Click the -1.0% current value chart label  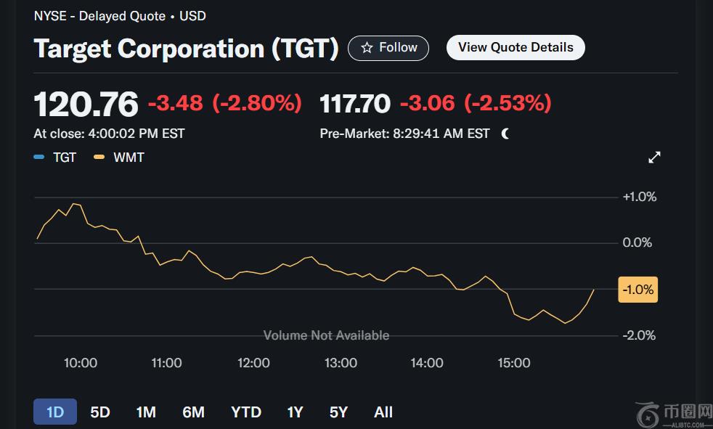point(637,290)
